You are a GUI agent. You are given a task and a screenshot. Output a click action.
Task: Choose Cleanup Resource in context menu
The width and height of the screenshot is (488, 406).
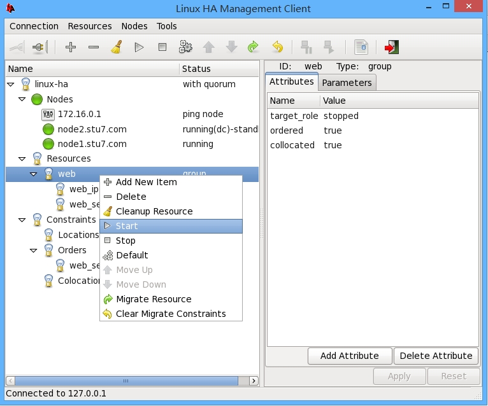point(171,211)
